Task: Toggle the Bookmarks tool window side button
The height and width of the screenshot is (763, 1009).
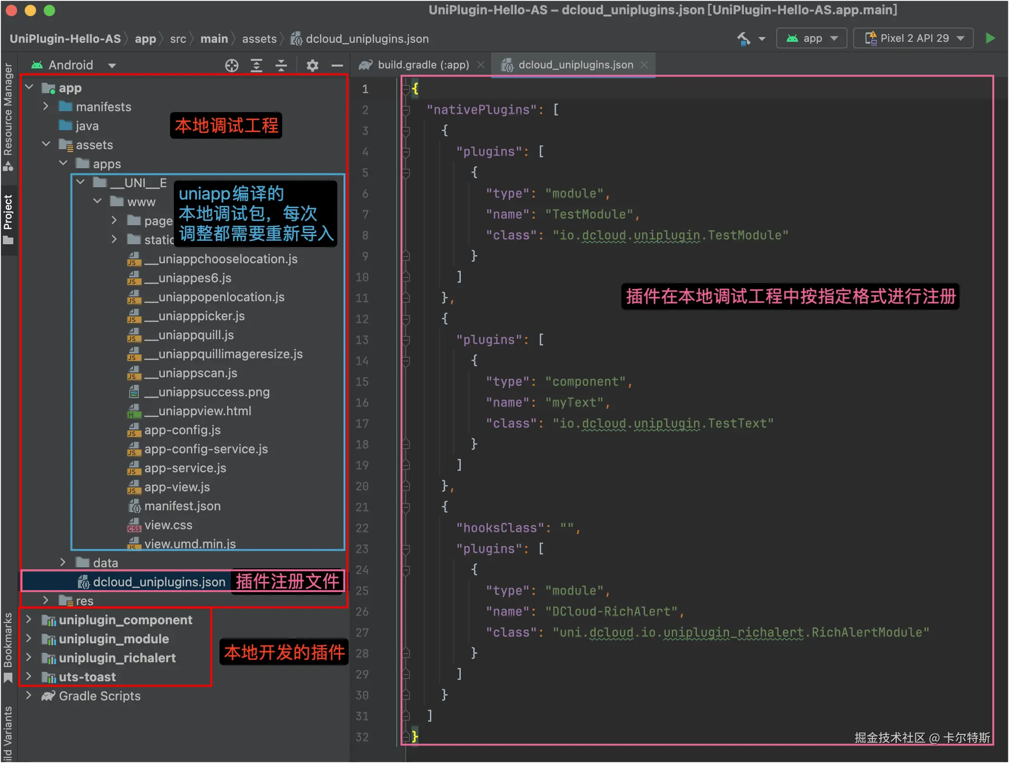Action: (x=8, y=646)
